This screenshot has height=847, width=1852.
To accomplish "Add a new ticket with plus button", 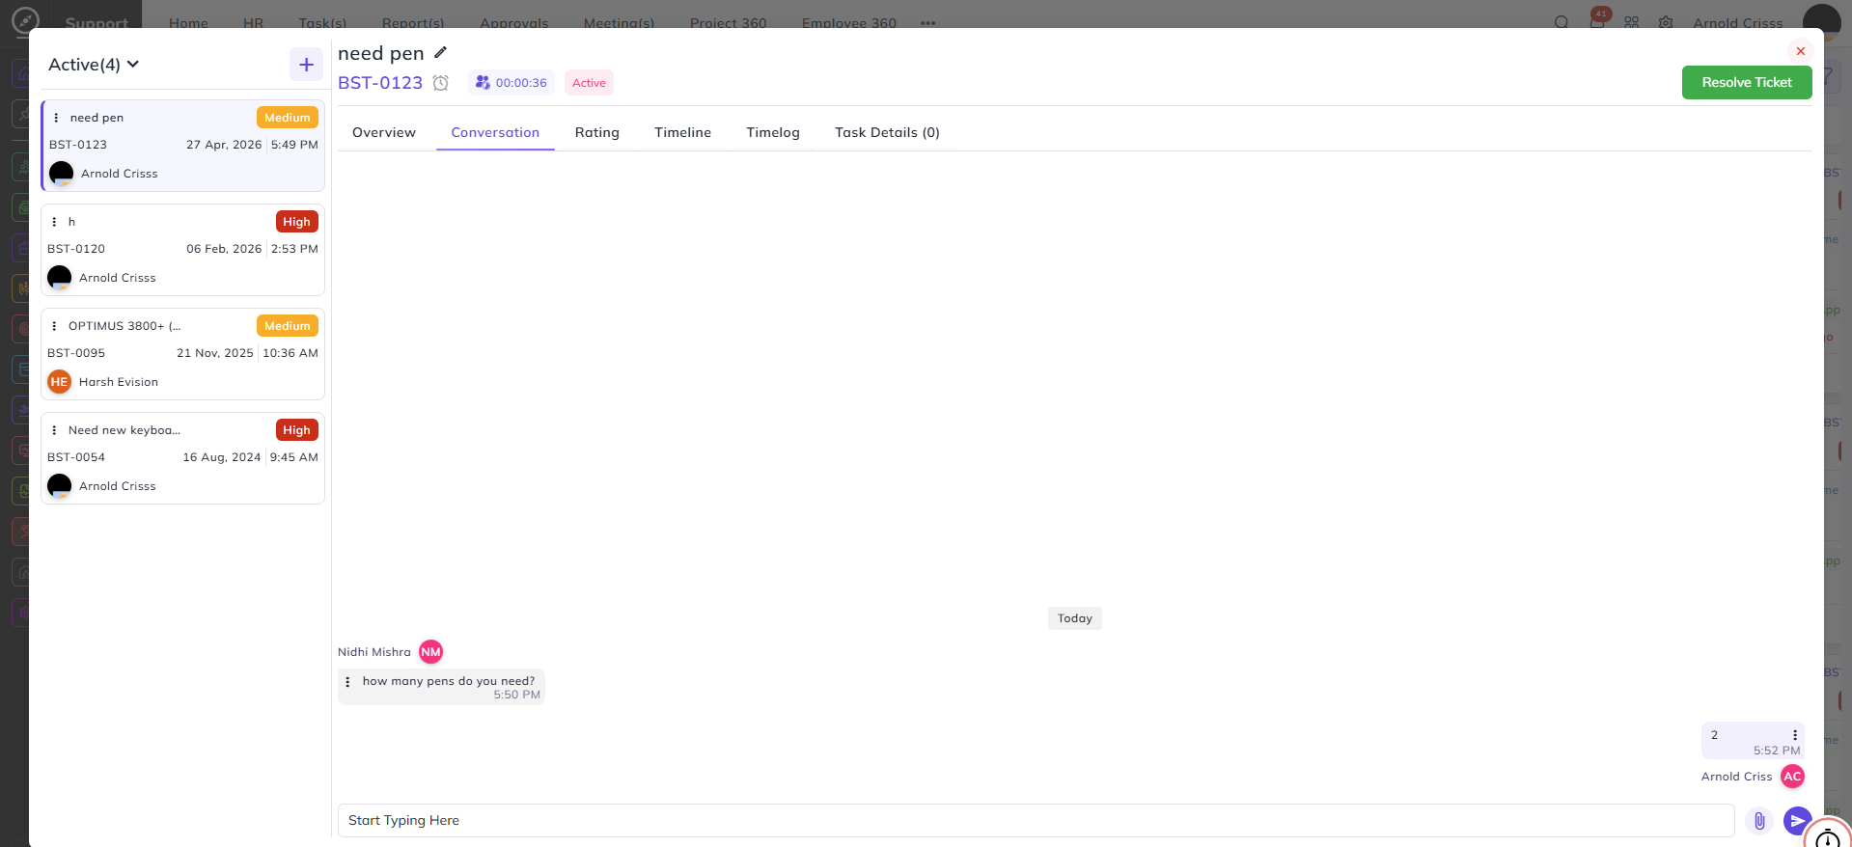I will (x=306, y=65).
